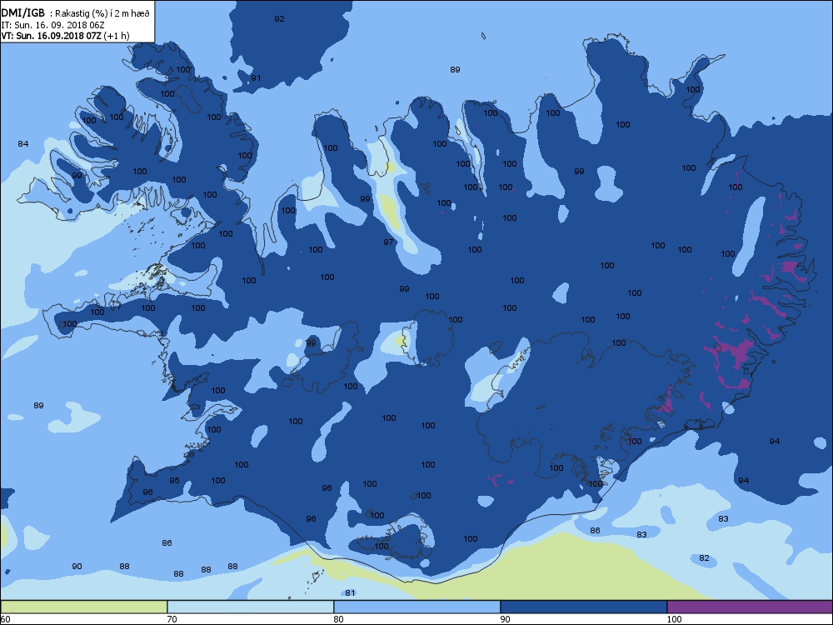
Task: Click the DMI/IGB title text
Action: coord(22,13)
